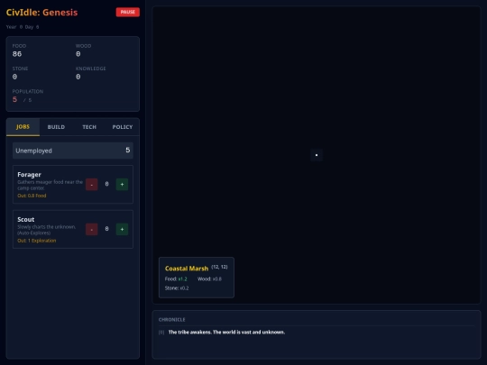Select the explored camp tile on the map

click(317, 155)
